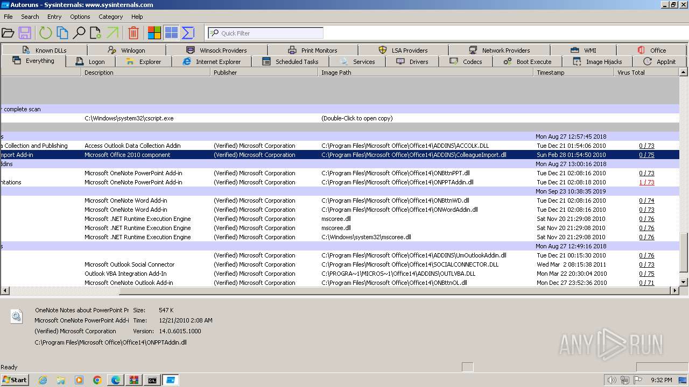Open the Help menu
Screen dimensions: 689x387
pos(137,17)
